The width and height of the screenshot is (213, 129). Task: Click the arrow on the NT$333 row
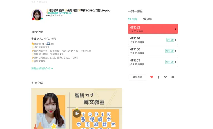click(x=176, y=29)
